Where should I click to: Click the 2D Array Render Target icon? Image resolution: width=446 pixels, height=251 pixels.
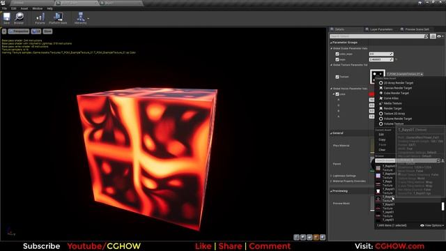point(381,83)
